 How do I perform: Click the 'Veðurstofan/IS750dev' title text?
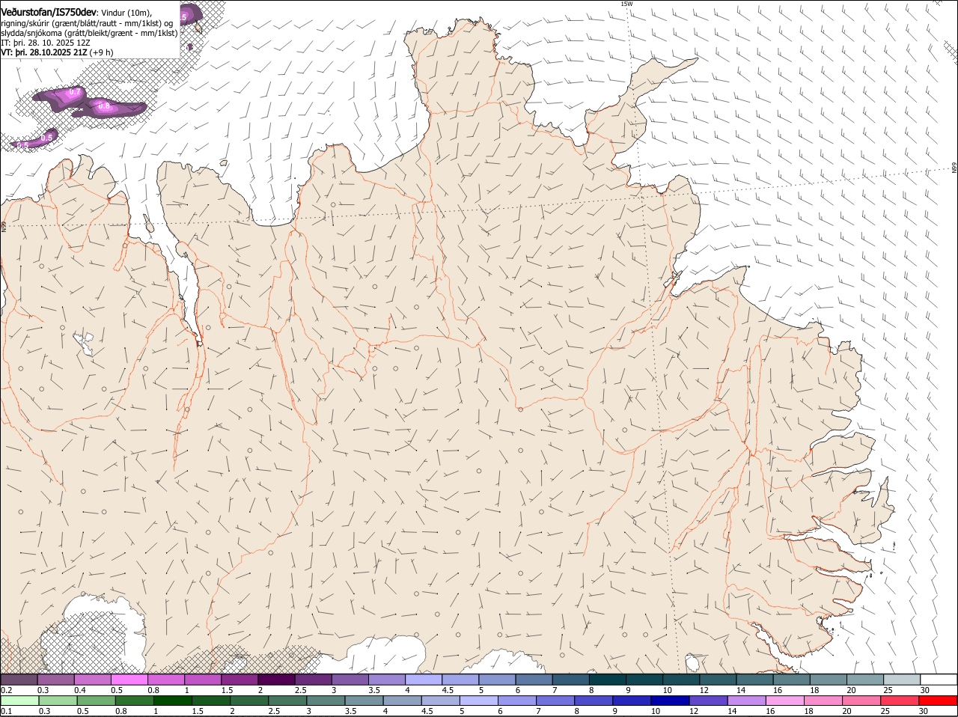[49, 12]
